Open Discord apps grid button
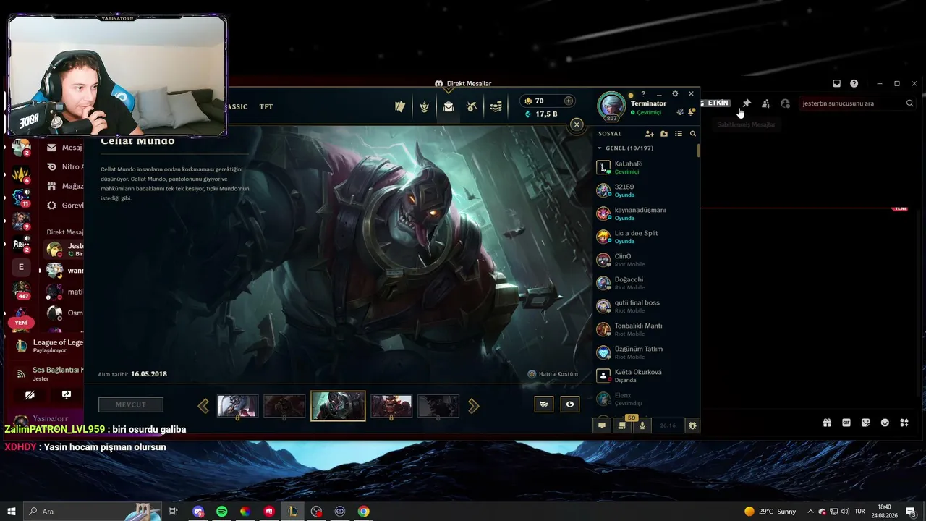The height and width of the screenshot is (521, 926). pos(904,423)
